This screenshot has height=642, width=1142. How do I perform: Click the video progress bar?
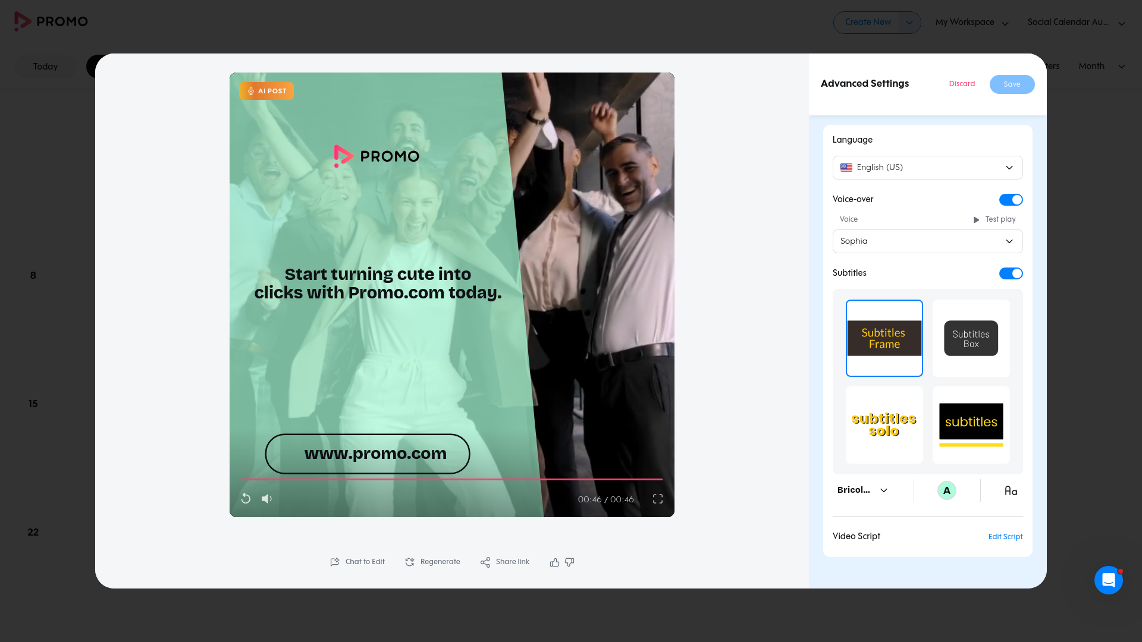(x=451, y=479)
